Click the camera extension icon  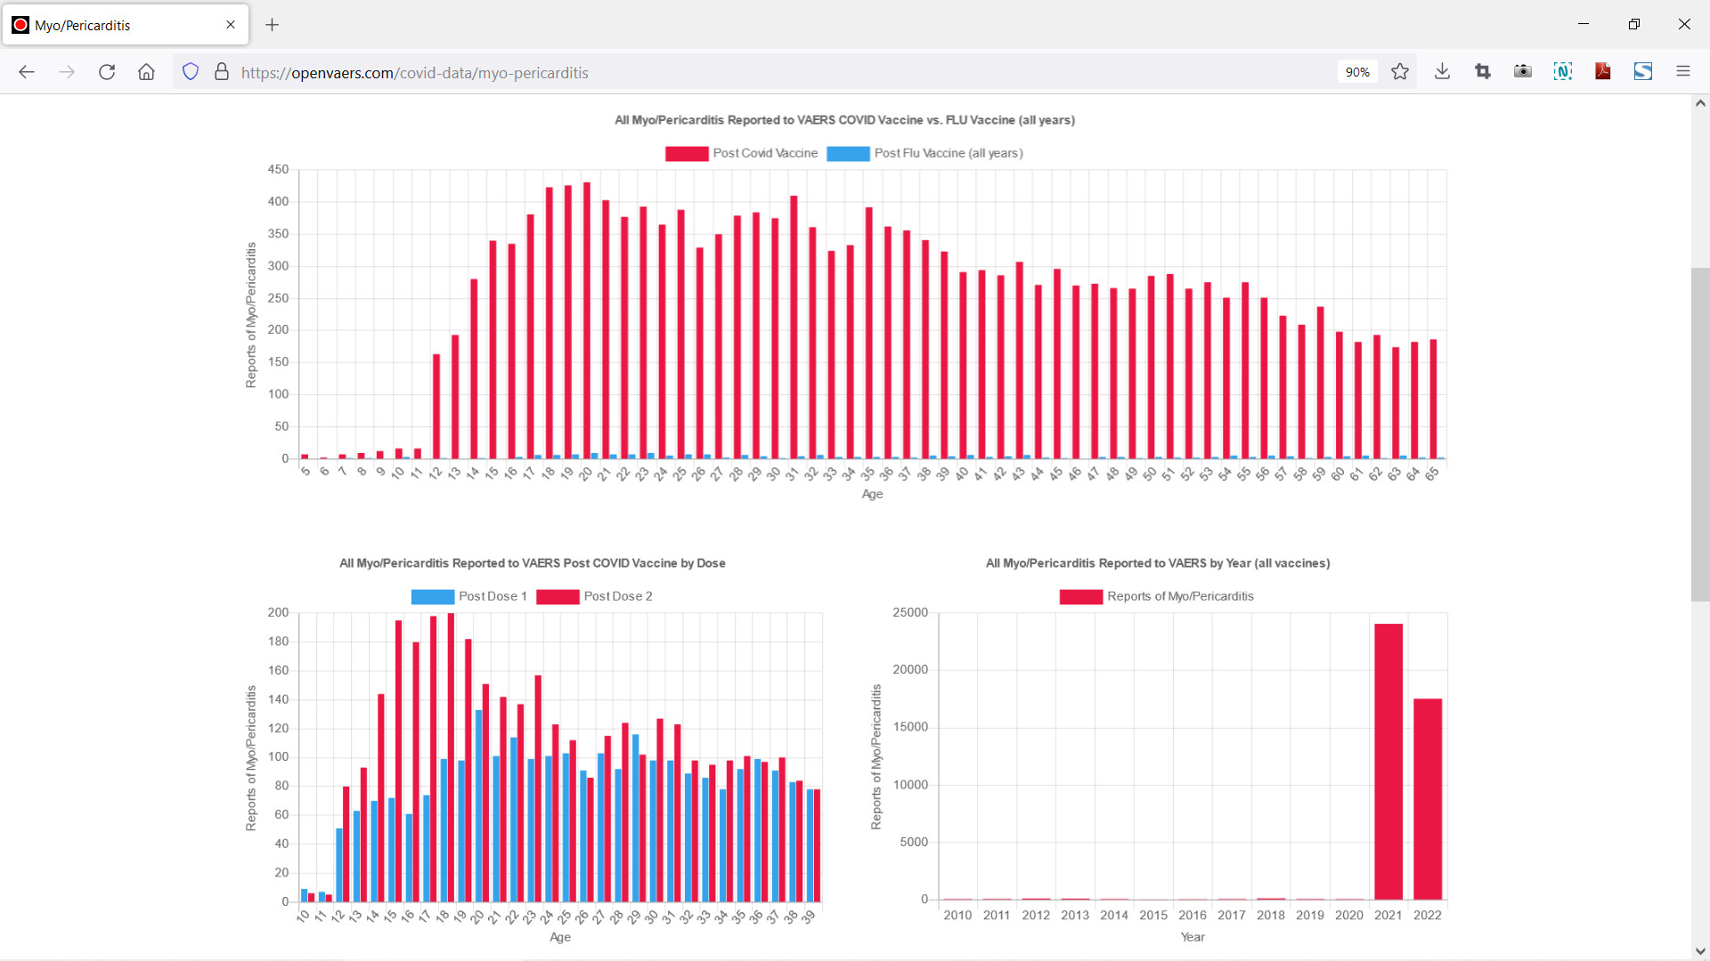pyautogui.click(x=1523, y=72)
